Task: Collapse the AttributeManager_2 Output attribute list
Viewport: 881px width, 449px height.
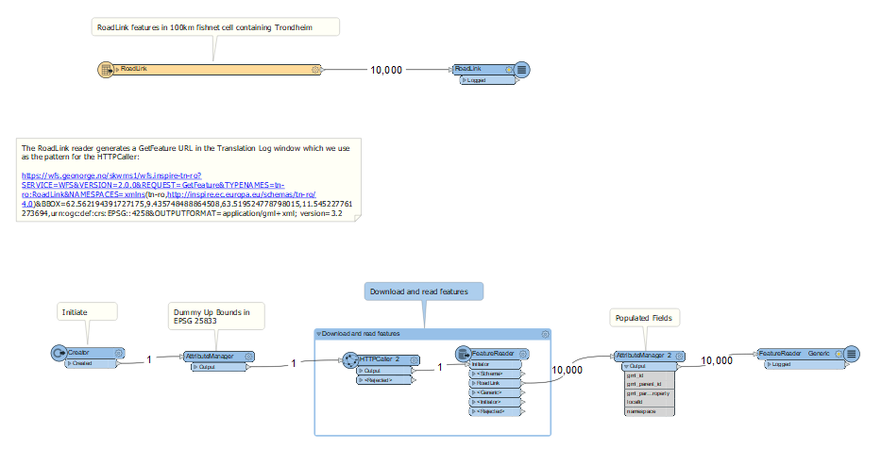Action: click(x=627, y=367)
